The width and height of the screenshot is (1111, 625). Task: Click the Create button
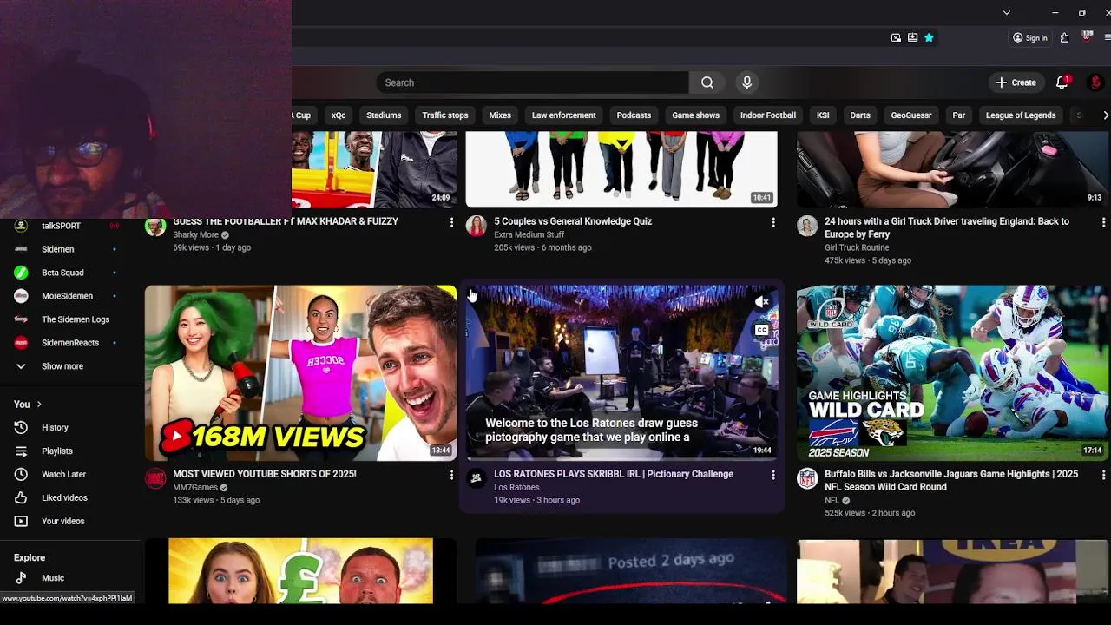tap(1016, 82)
